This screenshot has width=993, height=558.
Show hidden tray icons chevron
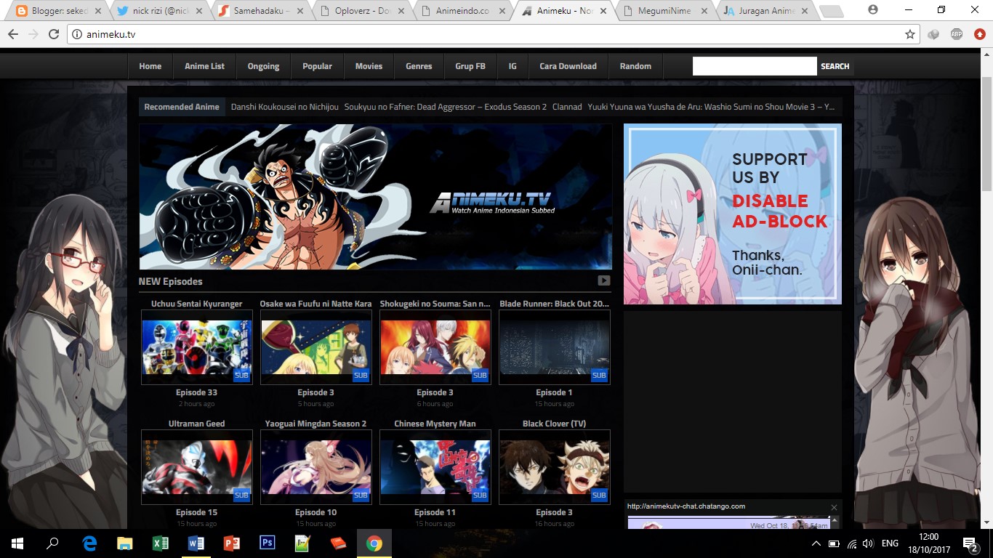pos(816,543)
